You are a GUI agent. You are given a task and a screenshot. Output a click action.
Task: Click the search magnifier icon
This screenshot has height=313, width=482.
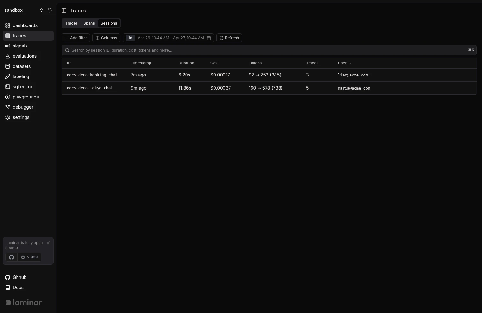[x=67, y=50]
